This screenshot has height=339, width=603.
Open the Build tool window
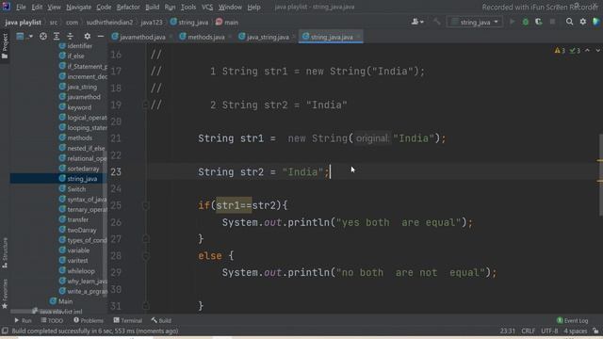(x=161, y=320)
